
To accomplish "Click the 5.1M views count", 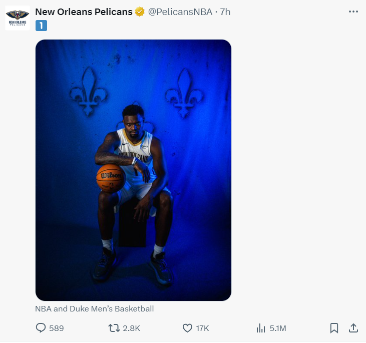I will (278, 328).
